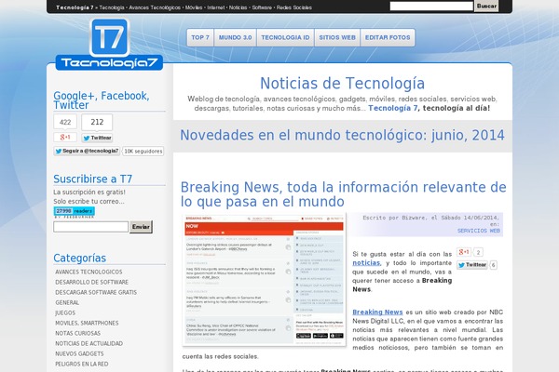Click the Tecnología 7 link in site description

[392, 108]
